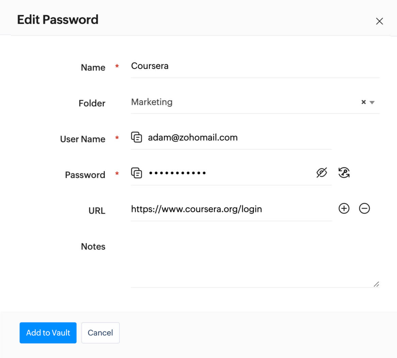Open the password generator
397x358 pixels.
click(344, 173)
